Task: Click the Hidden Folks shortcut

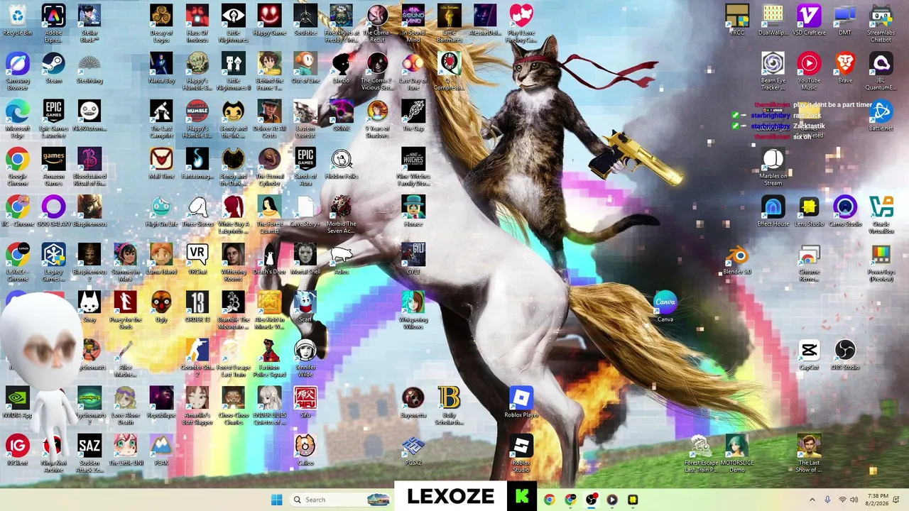Action: pyautogui.click(x=341, y=164)
